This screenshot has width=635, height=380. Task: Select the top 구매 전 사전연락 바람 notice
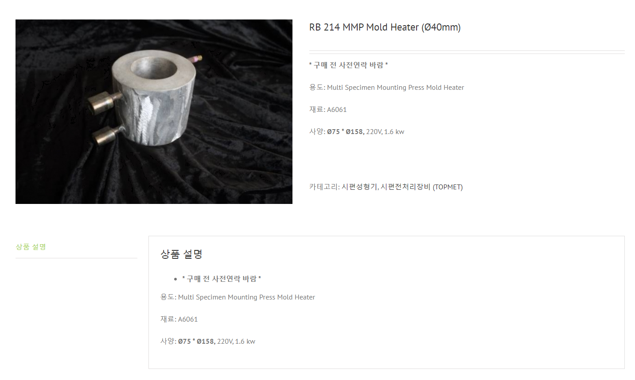coord(348,65)
